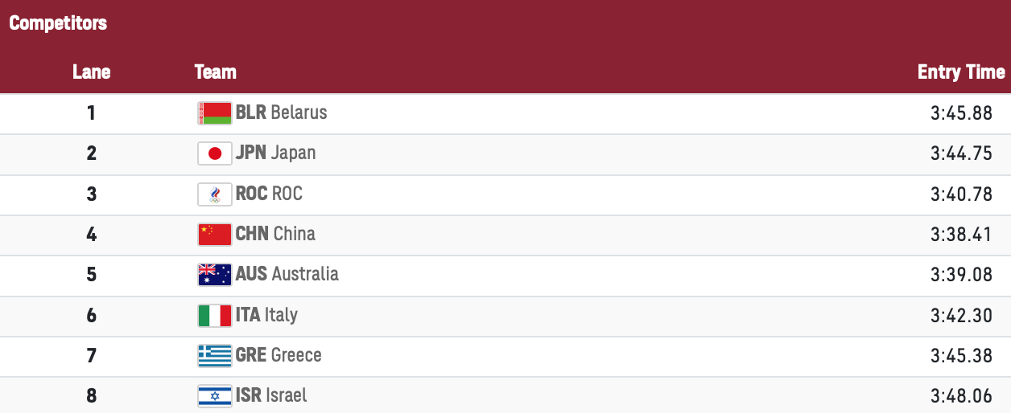Select the ITA Italy team name
The image size is (1011, 413).
(266, 315)
